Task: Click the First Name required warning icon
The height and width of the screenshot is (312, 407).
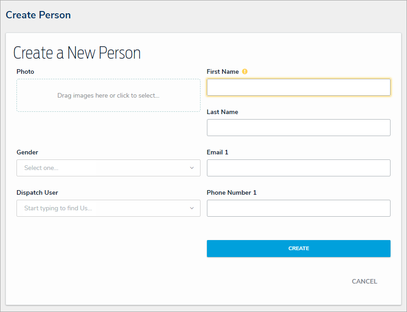Action: click(245, 71)
